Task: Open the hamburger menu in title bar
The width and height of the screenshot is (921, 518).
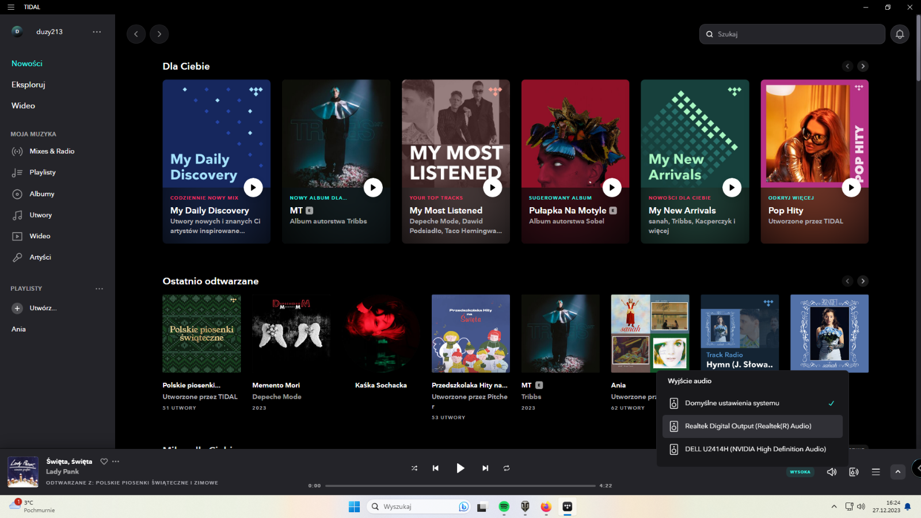Action: click(11, 7)
